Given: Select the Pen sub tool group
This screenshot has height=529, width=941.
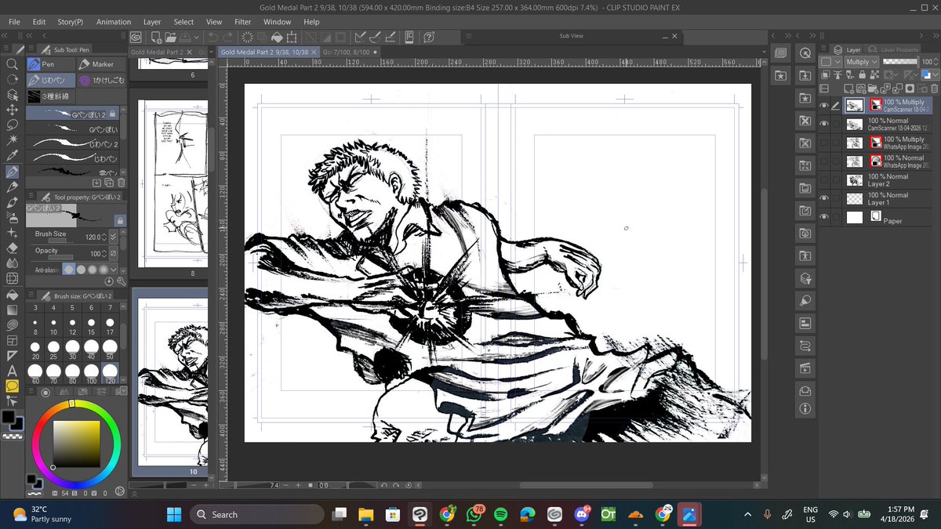Looking at the screenshot, I should point(51,64).
